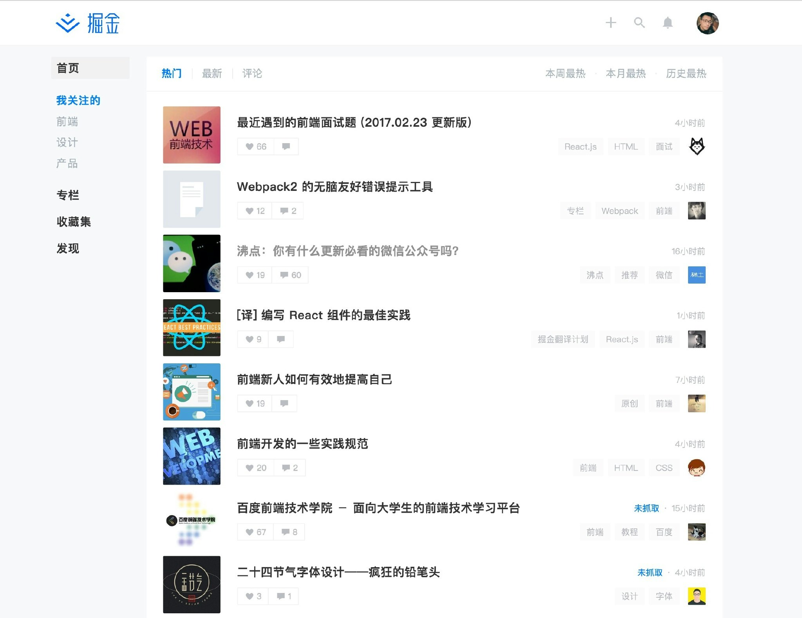Select 设计 under 我关注的
The height and width of the screenshot is (618, 802).
click(67, 142)
